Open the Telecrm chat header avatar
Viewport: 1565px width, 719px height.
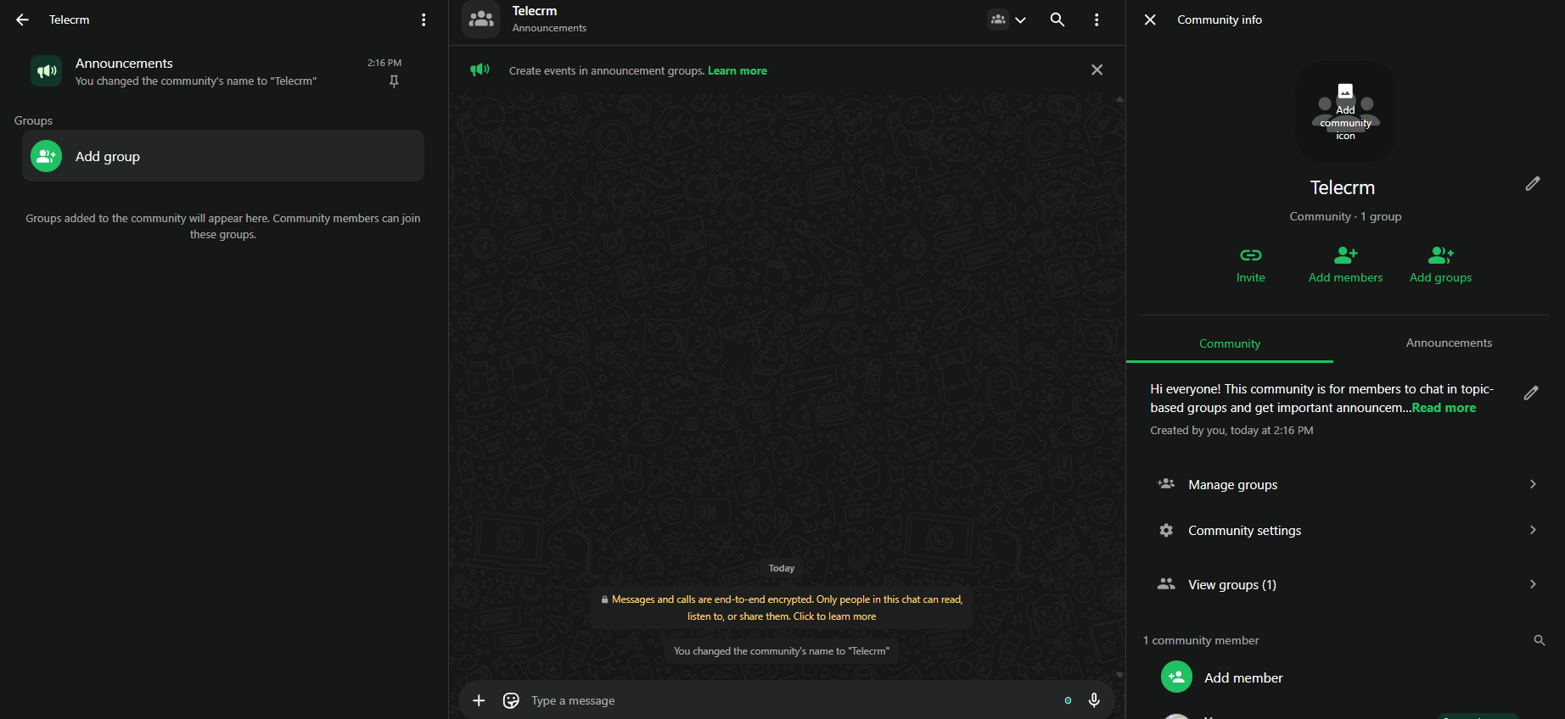click(x=481, y=19)
